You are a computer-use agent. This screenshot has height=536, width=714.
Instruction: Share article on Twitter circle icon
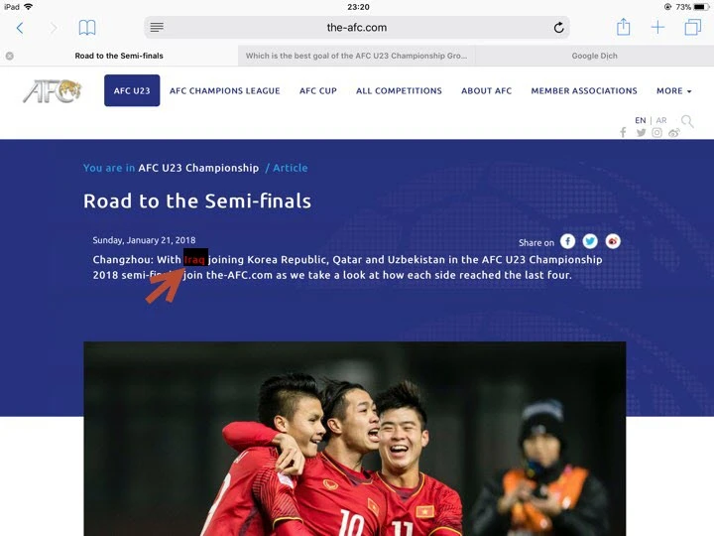coord(590,241)
